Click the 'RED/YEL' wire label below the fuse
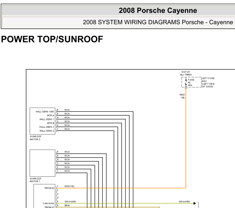The height and width of the screenshot is (208, 235). 182,96
